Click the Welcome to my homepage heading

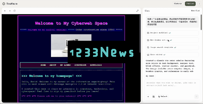[52, 76]
